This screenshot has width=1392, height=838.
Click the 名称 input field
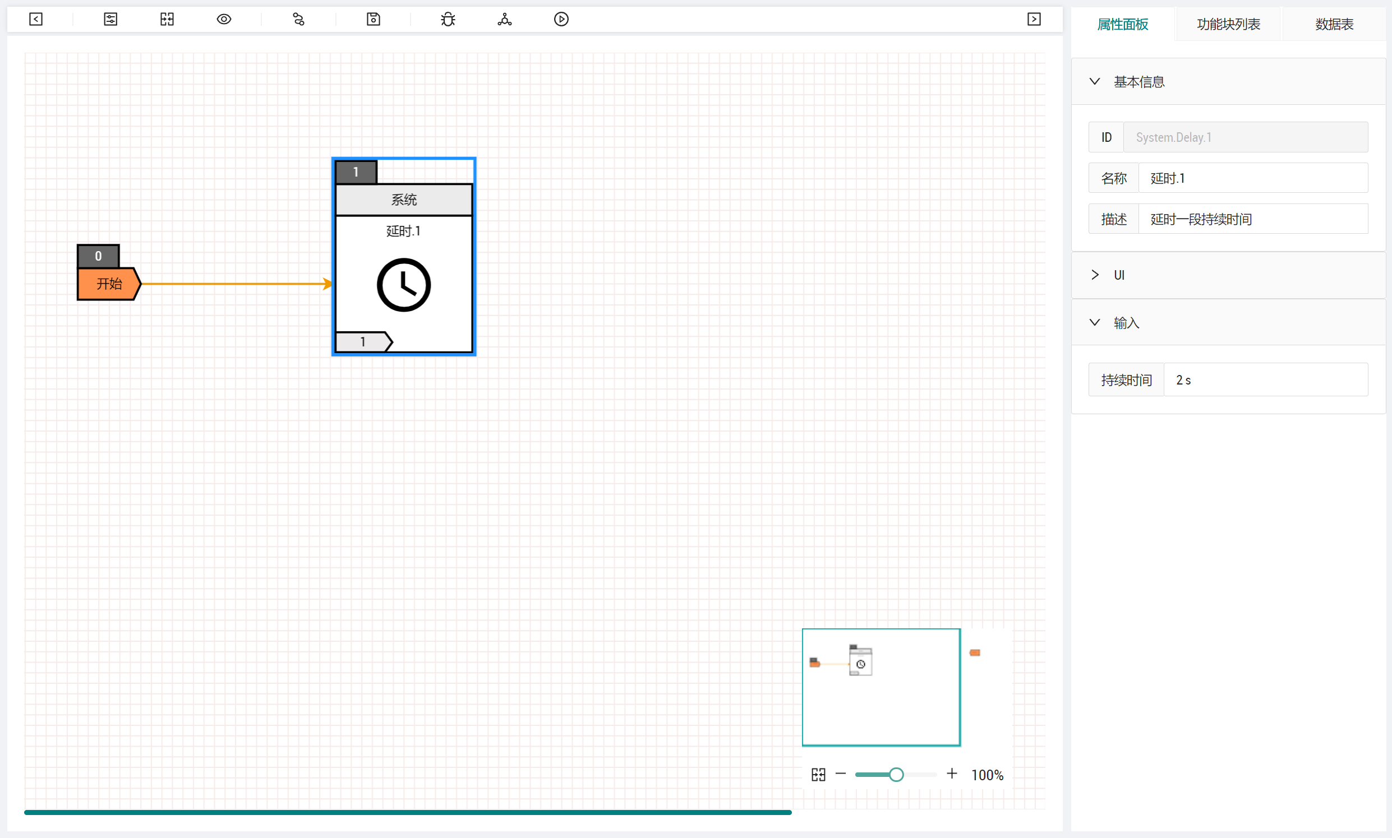[1252, 178]
